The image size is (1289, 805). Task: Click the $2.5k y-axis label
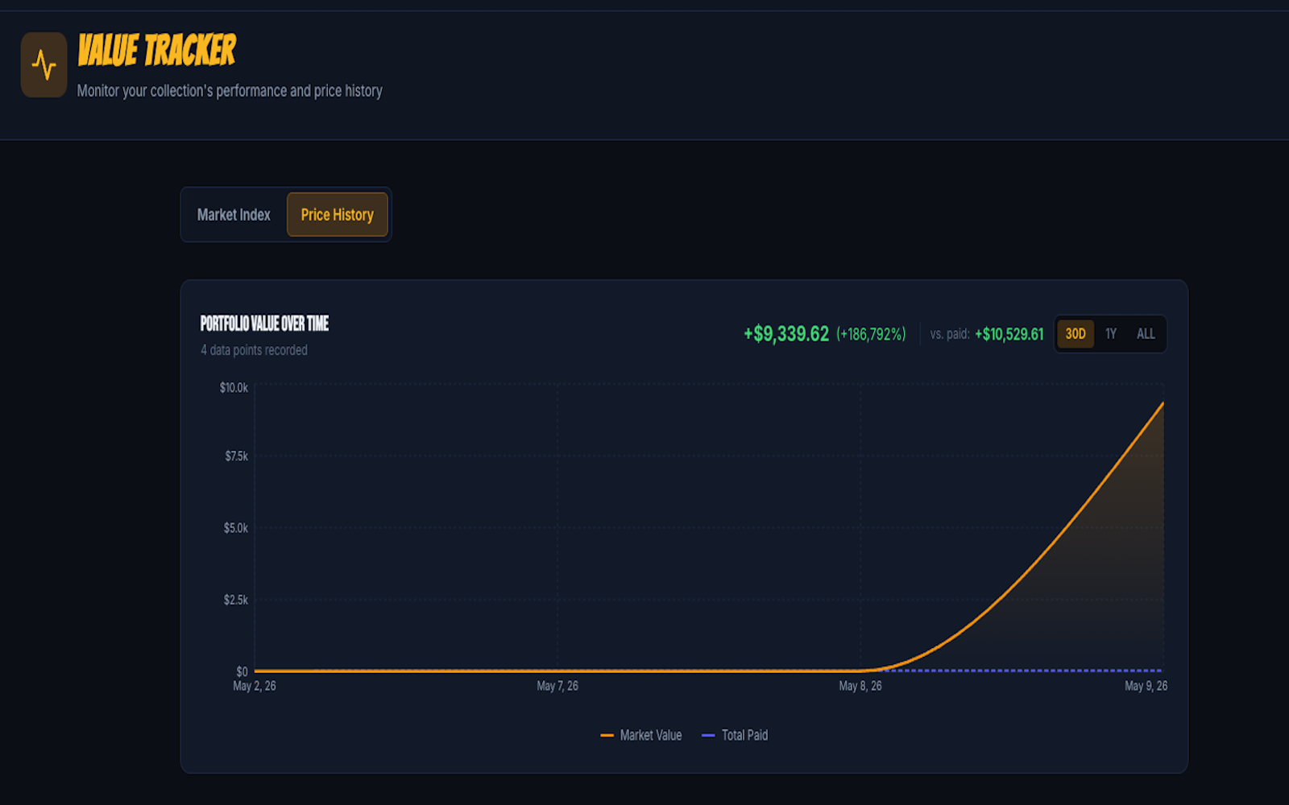coord(236,600)
